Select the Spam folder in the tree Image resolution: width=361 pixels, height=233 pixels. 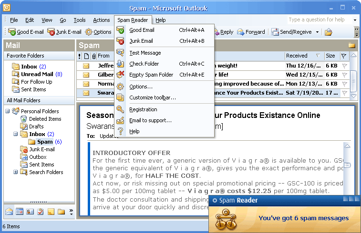pyautogui.click(x=45, y=142)
